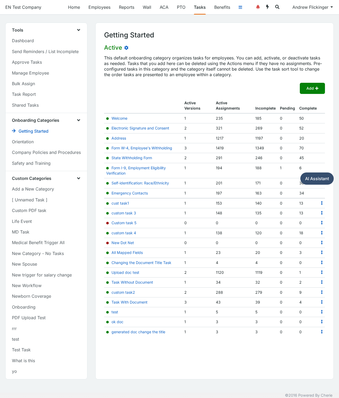
Task: Collapse the Tools section chevron
Action: coord(79,30)
